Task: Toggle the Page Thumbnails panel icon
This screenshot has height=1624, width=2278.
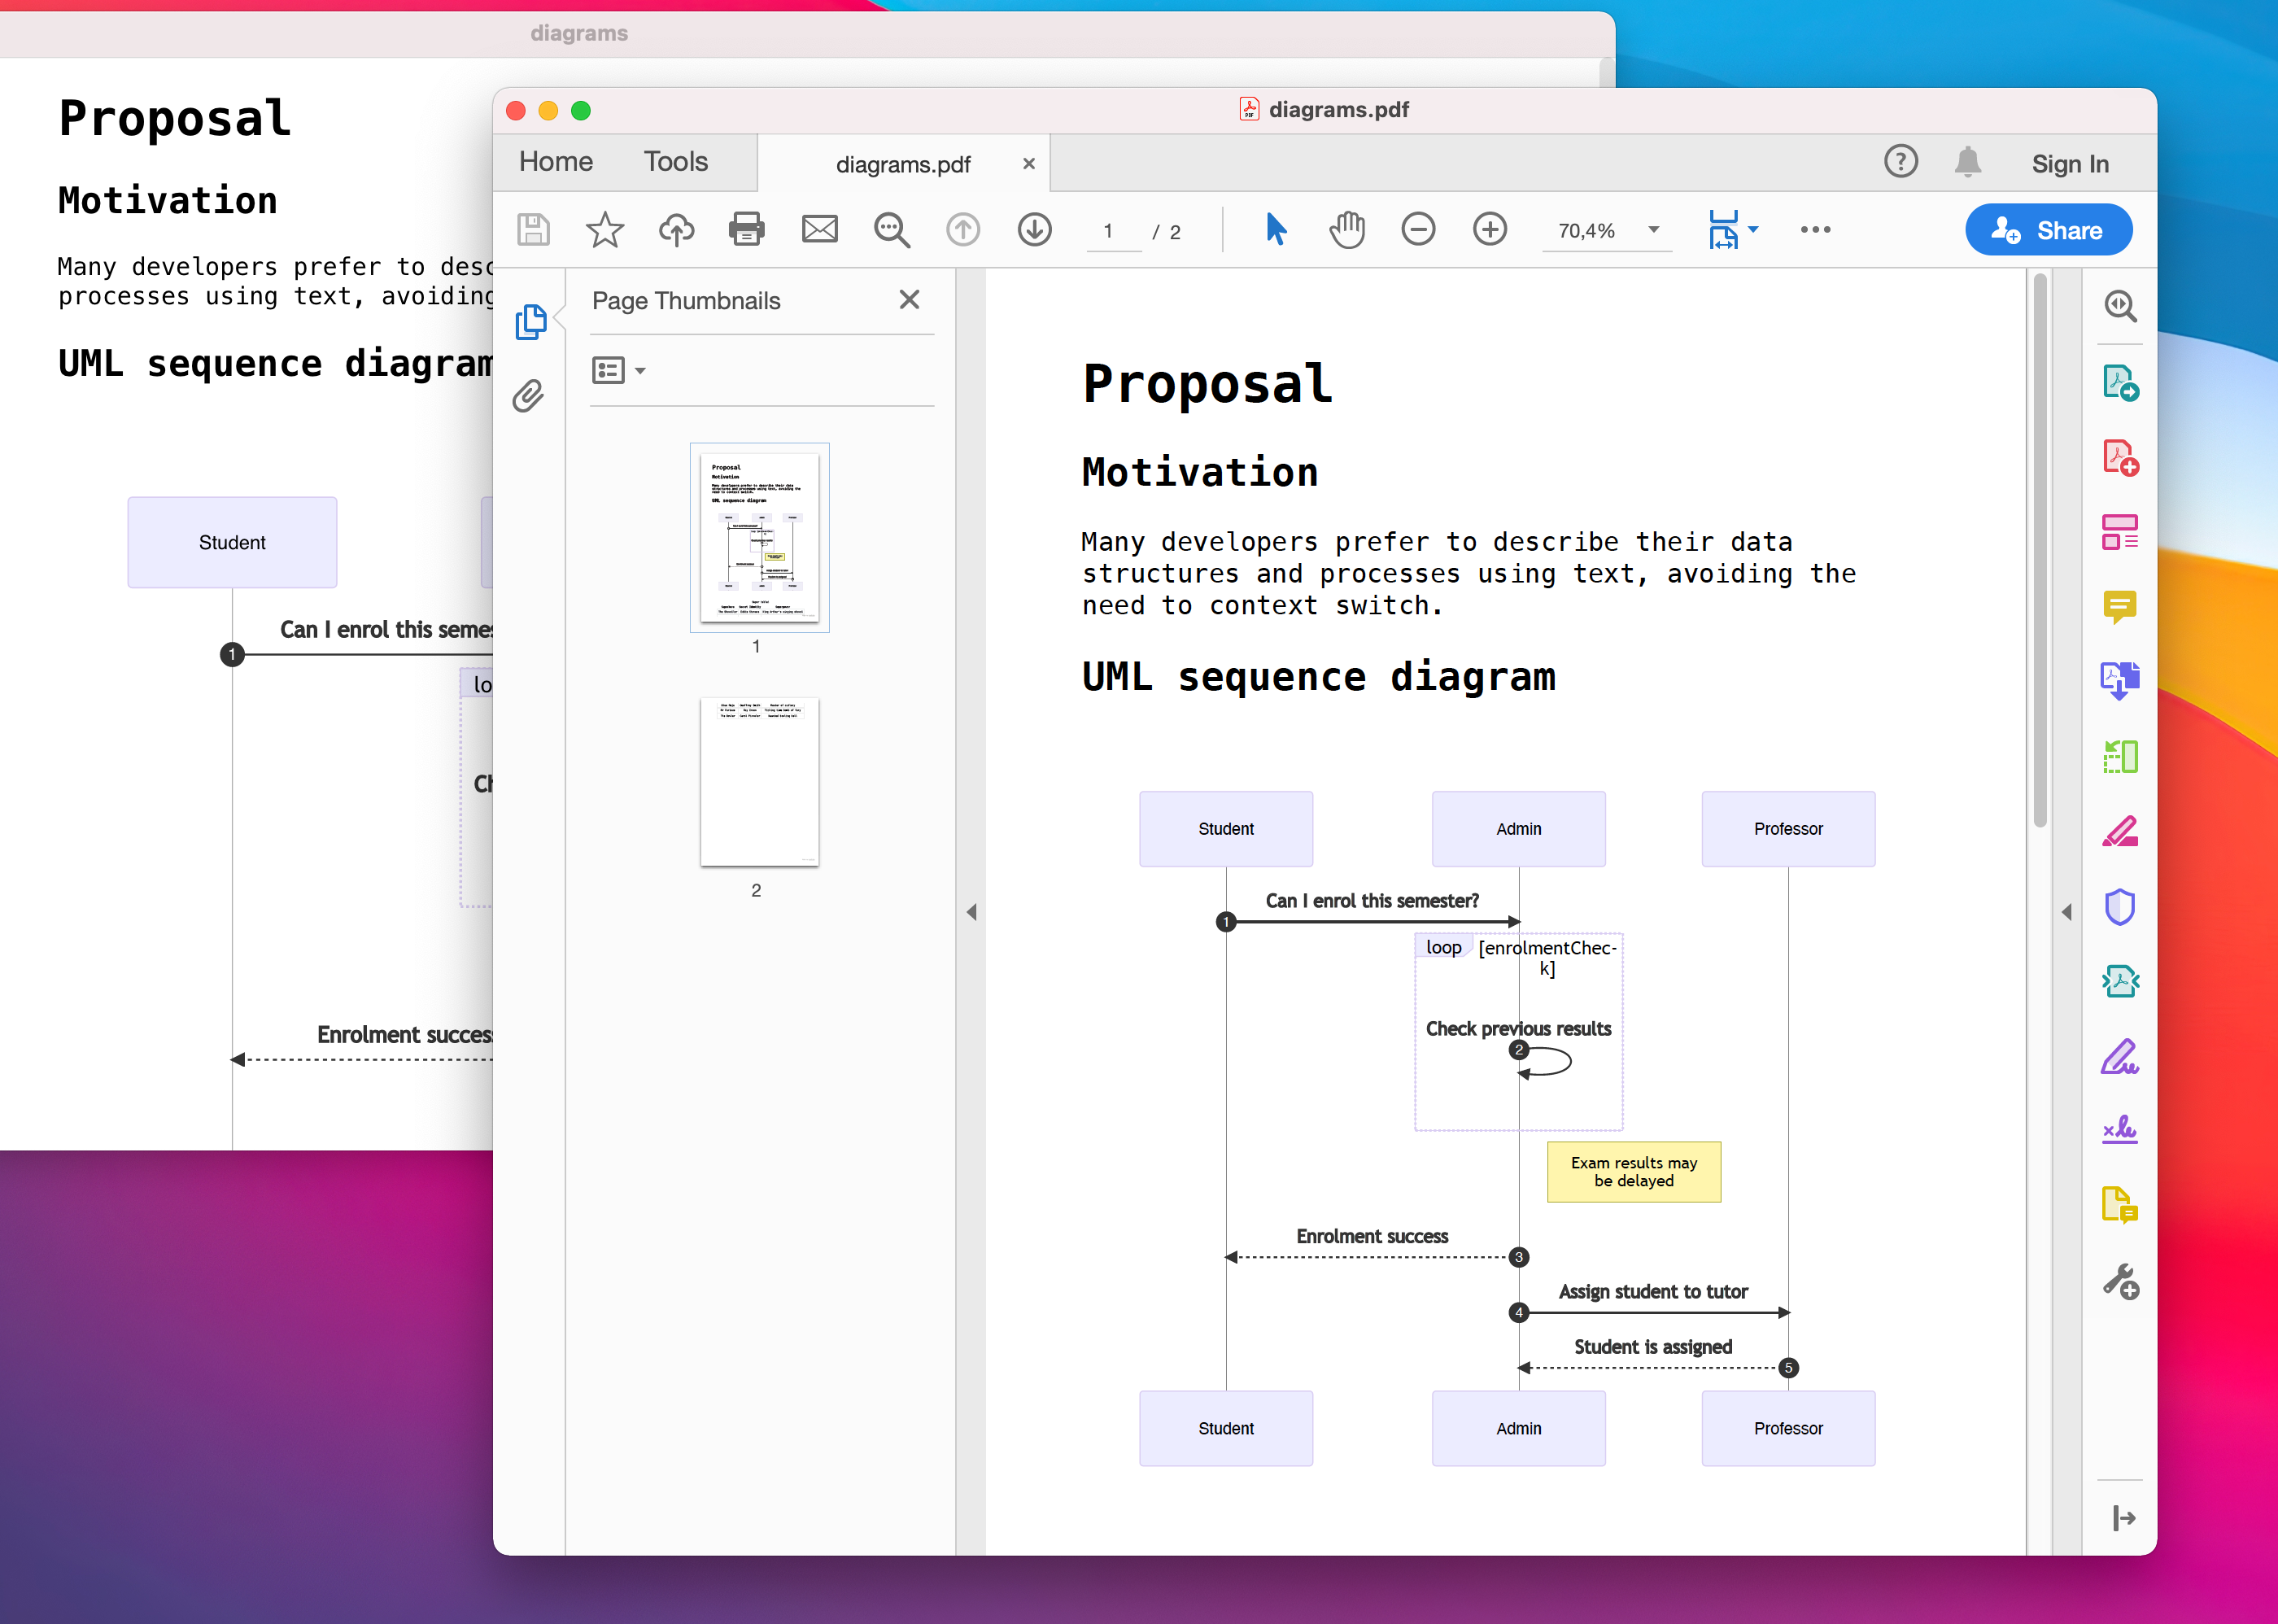Action: tap(530, 321)
